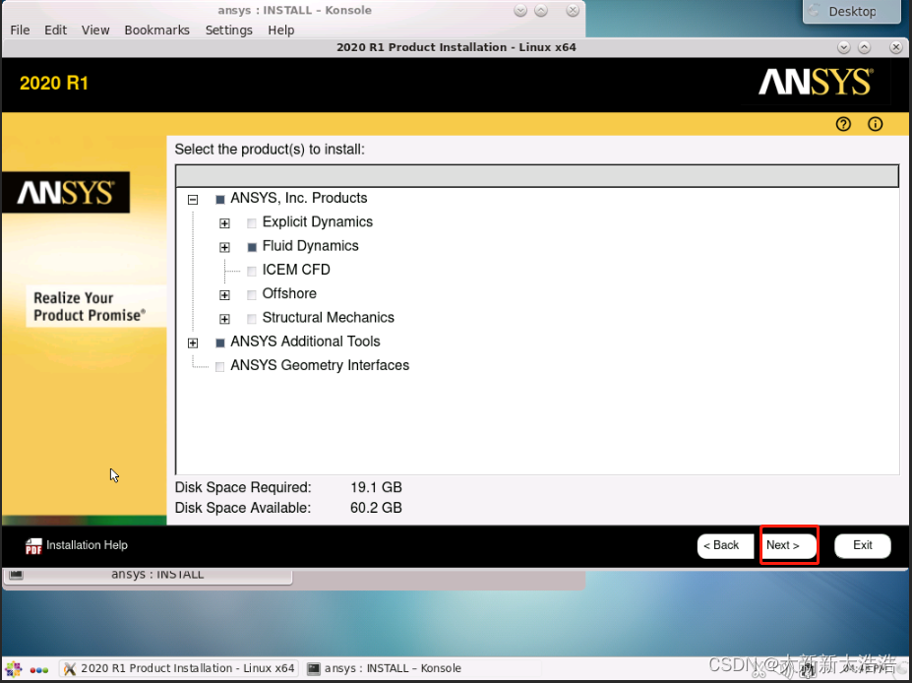Screen dimensions: 912x683
Task: Open the Settings menu in Konsole
Action: [x=228, y=30]
